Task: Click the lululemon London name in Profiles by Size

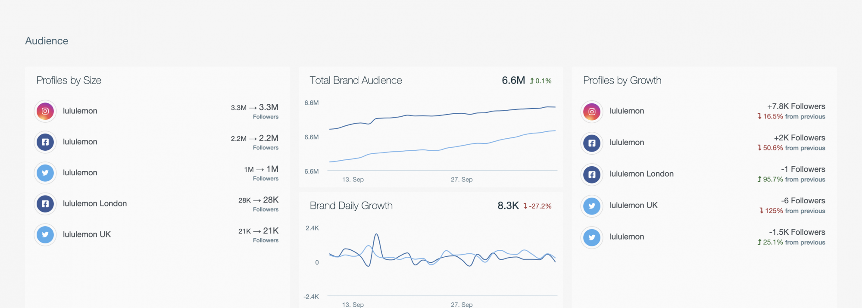Action: click(95, 204)
